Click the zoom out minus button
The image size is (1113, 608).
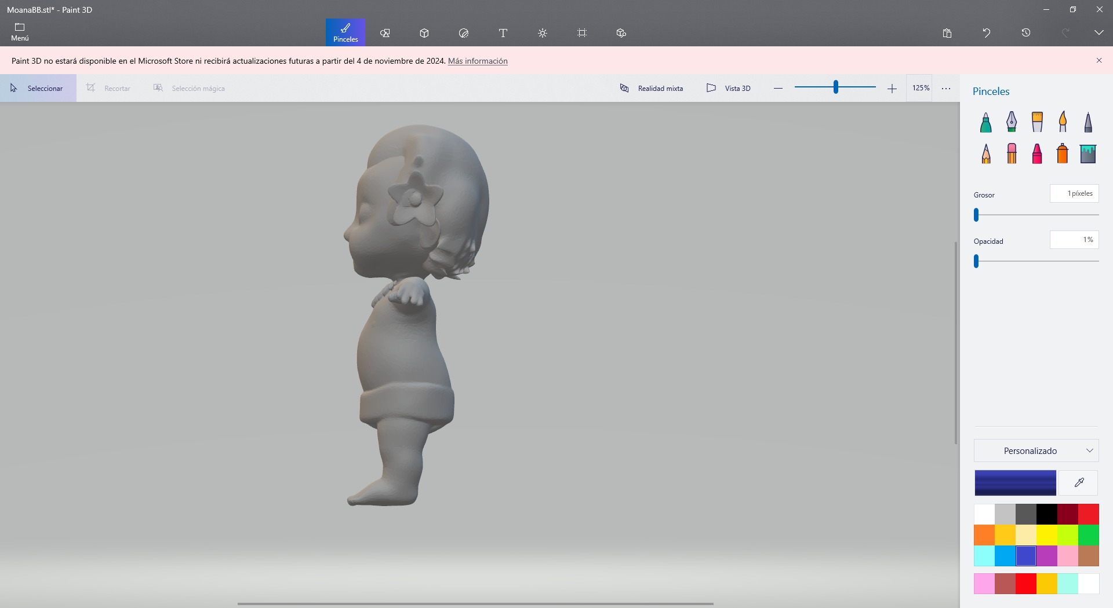(x=778, y=88)
